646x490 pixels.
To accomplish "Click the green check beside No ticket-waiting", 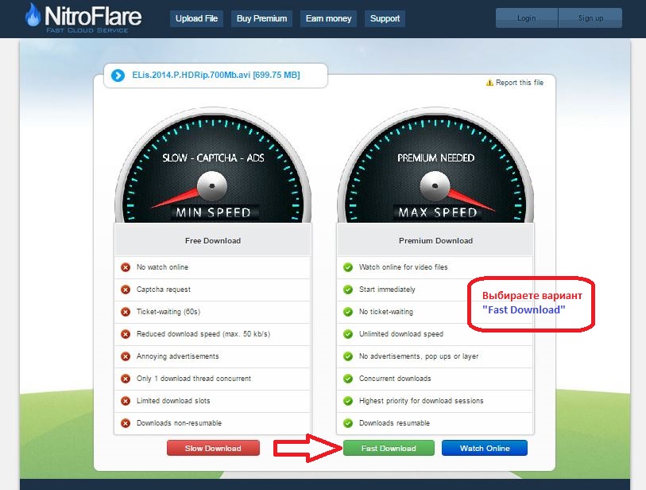I will pos(348,312).
